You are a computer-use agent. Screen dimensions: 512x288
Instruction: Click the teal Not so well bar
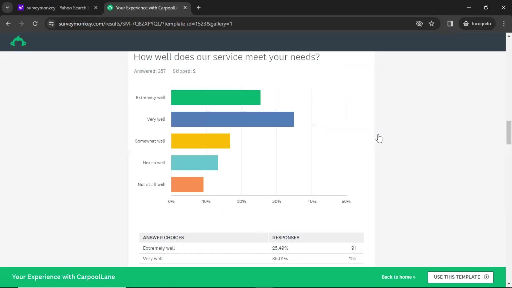click(x=195, y=163)
